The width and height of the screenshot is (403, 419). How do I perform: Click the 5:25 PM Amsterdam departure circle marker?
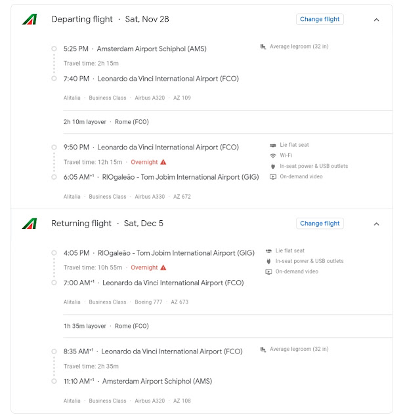point(54,49)
